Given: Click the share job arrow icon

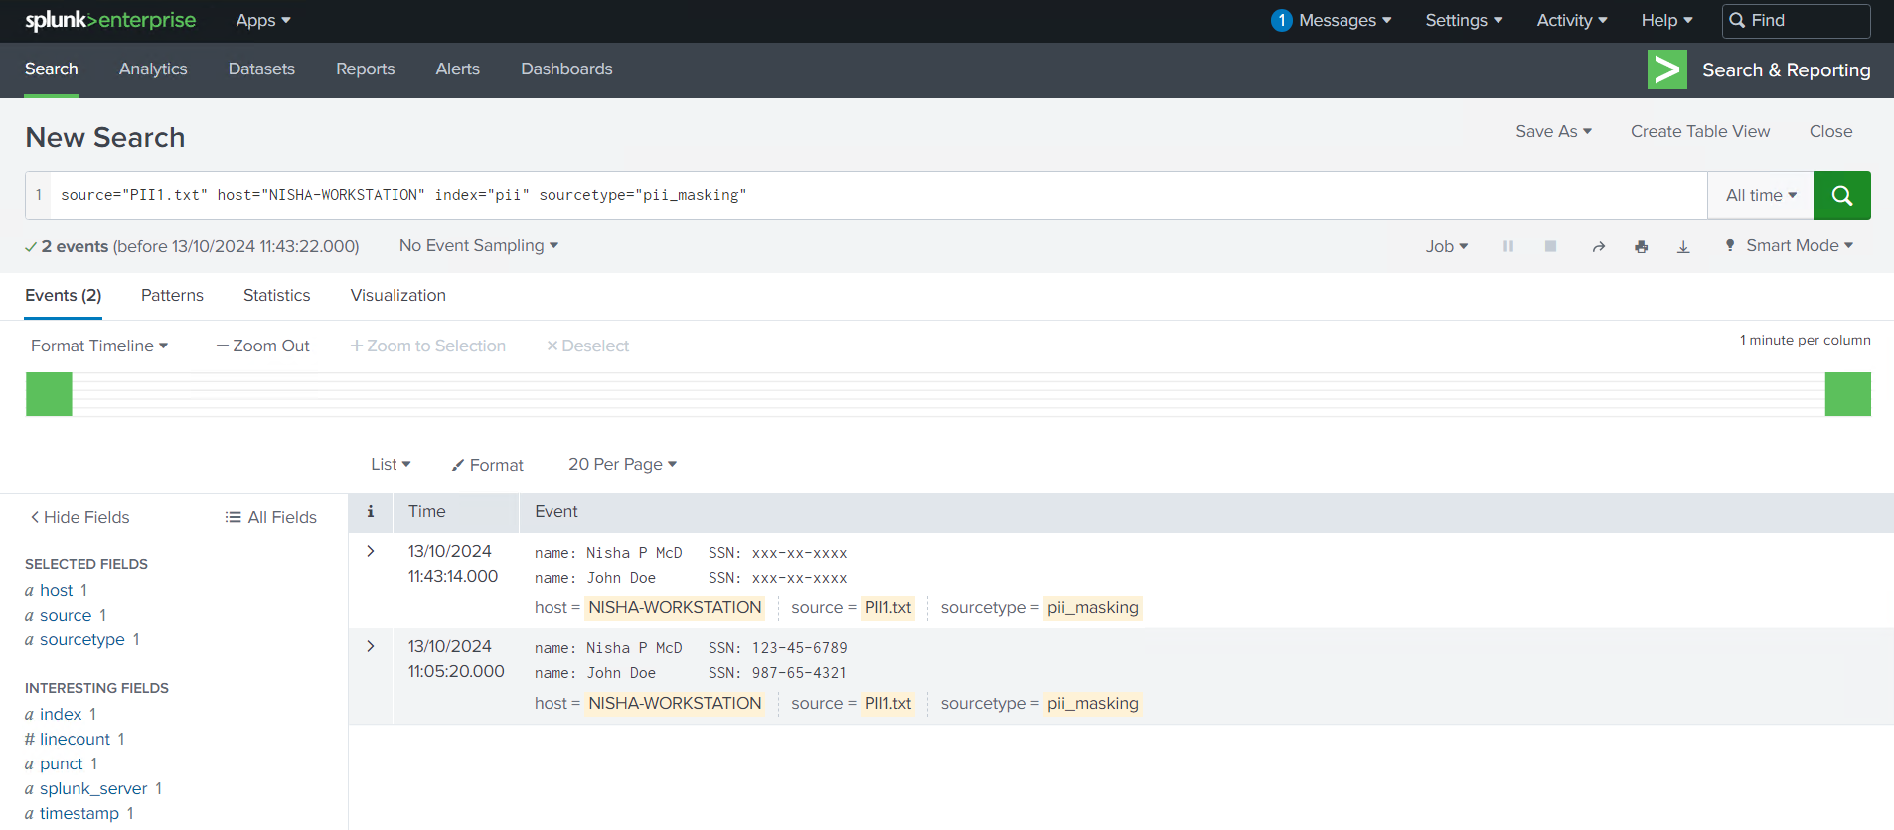Looking at the screenshot, I should 1598,246.
